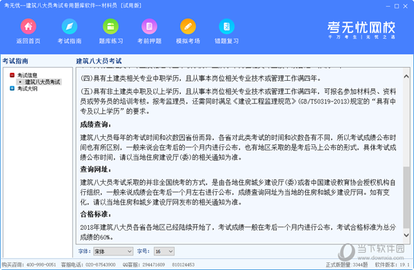This screenshot has height=270, width=414.
Task: Collapse the 考试信息 tree node
Action: click(12, 75)
